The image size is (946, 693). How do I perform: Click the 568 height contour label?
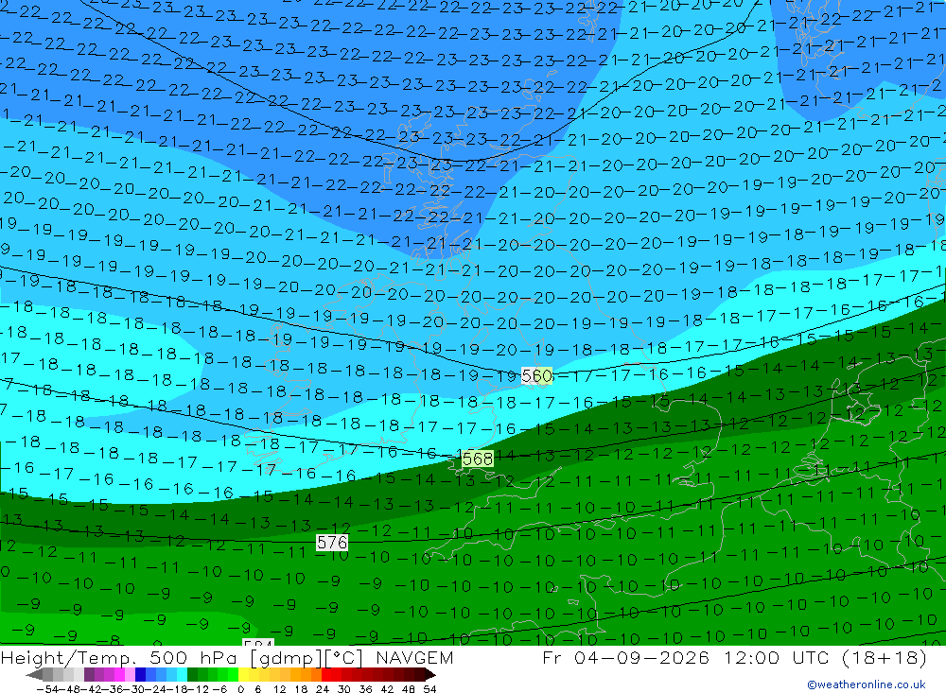point(478,459)
